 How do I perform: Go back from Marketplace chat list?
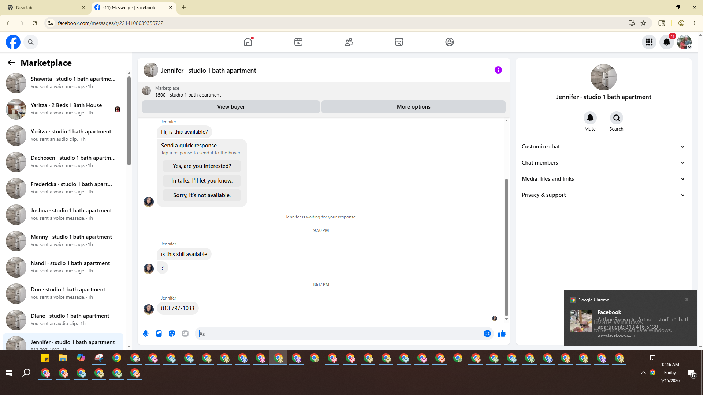[11, 63]
